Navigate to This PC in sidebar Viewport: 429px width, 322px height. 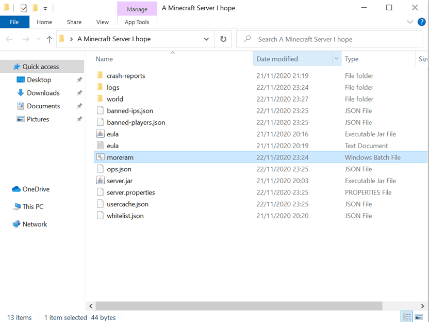click(32, 206)
